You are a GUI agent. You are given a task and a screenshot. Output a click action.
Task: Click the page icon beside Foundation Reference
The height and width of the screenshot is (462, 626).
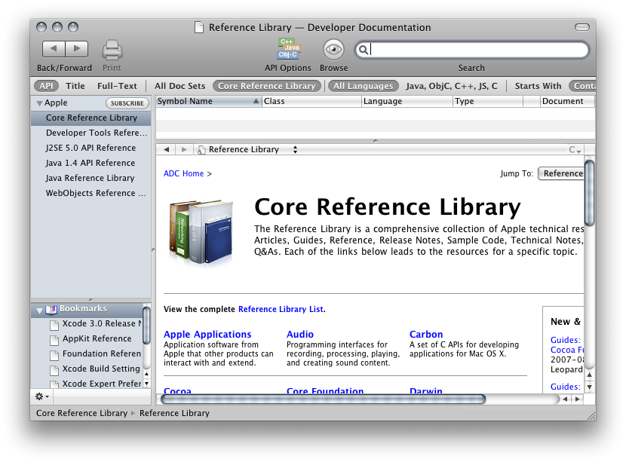coord(54,355)
